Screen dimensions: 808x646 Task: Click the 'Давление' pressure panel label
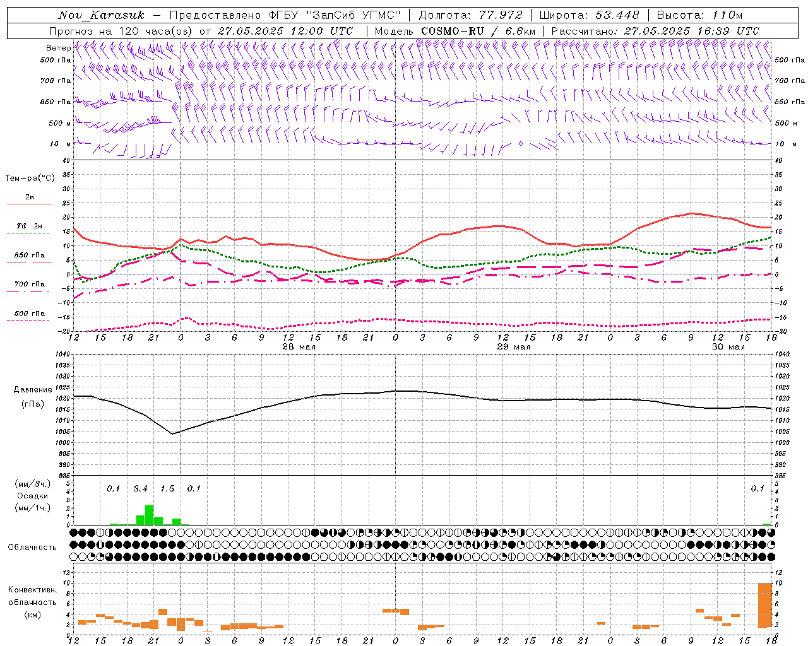coord(33,390)
